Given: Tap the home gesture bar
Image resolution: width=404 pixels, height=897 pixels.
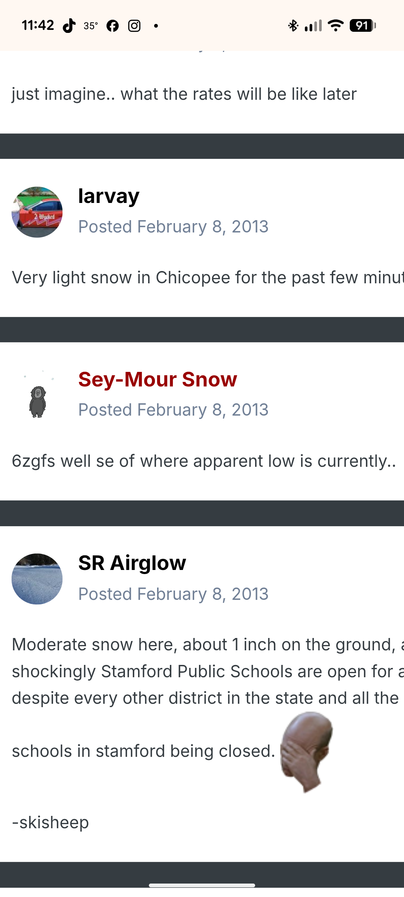Looking at the screenshot, I should tap(202, 885).
